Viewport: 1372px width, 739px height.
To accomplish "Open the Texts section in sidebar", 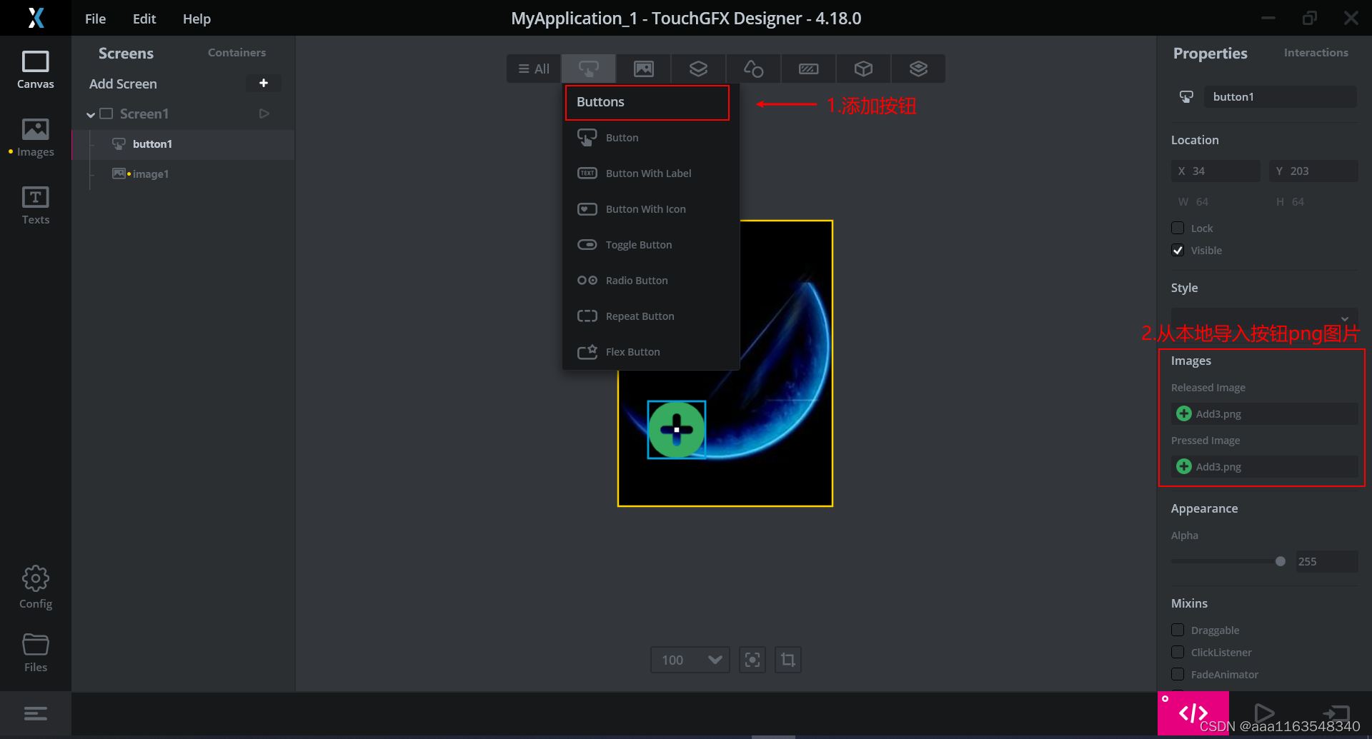I will (x=35, y=206).
